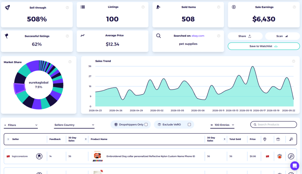Image resolution: width=302 pixels, height=174 pixels.
Task: Click the list icon in Listings card
Action: 83,7
